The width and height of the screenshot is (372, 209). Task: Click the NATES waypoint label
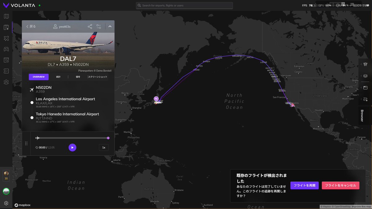[200, 66]
